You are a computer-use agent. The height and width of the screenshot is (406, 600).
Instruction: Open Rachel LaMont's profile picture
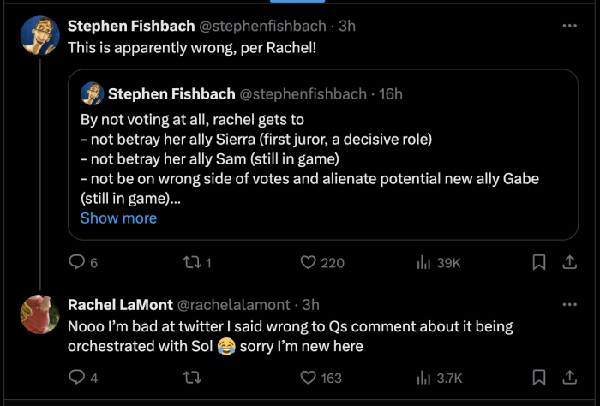[x=39, y=314]
